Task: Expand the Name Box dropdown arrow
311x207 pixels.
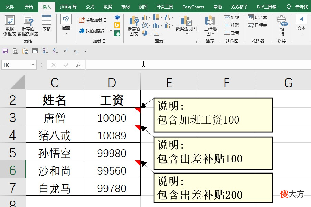Action: [33, 65]
